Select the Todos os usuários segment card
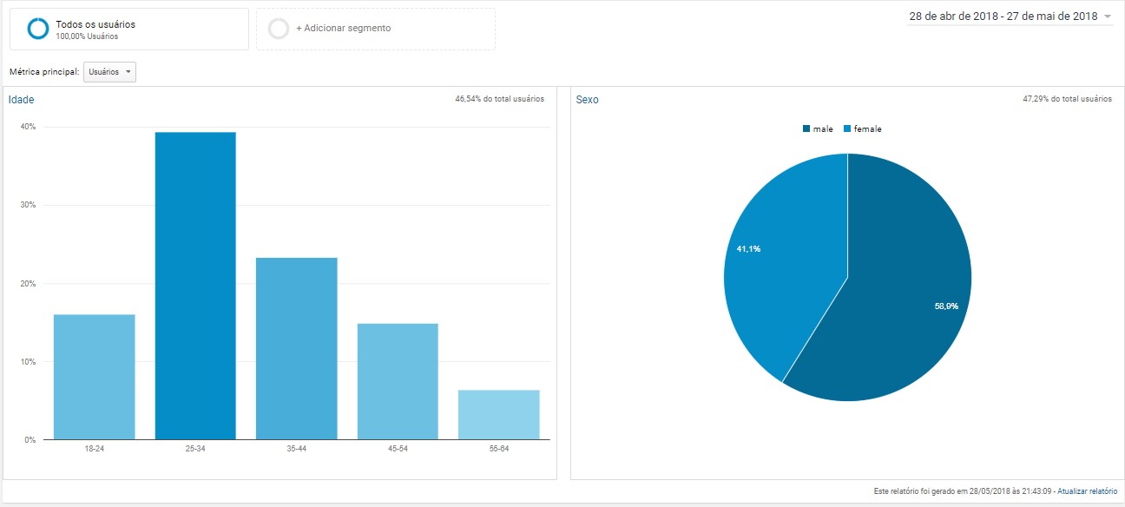The width and height of the screenshot is (1125, 507). [x=128, y=30]
